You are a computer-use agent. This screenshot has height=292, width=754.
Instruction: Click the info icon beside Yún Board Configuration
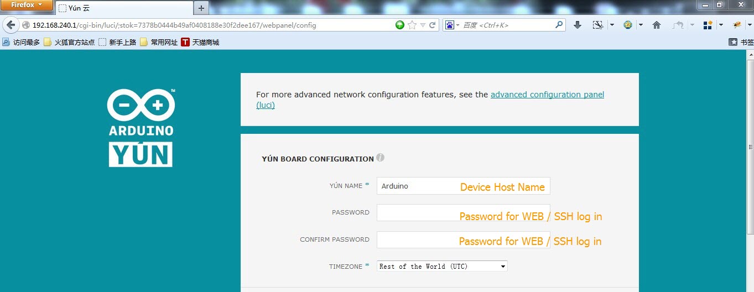click(x=381, y=158)
